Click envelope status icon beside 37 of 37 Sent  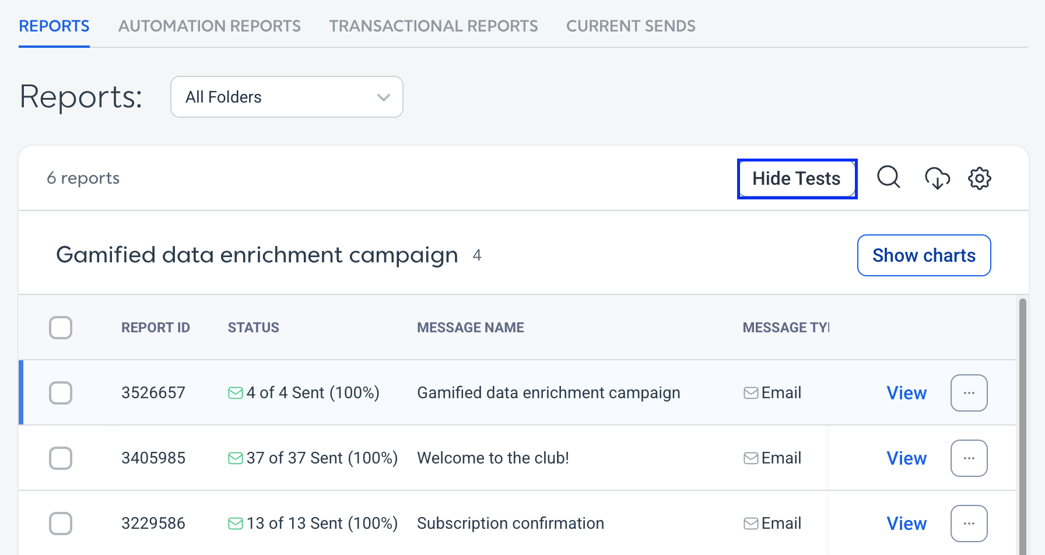pyautogui.click(x=236, y=458)
